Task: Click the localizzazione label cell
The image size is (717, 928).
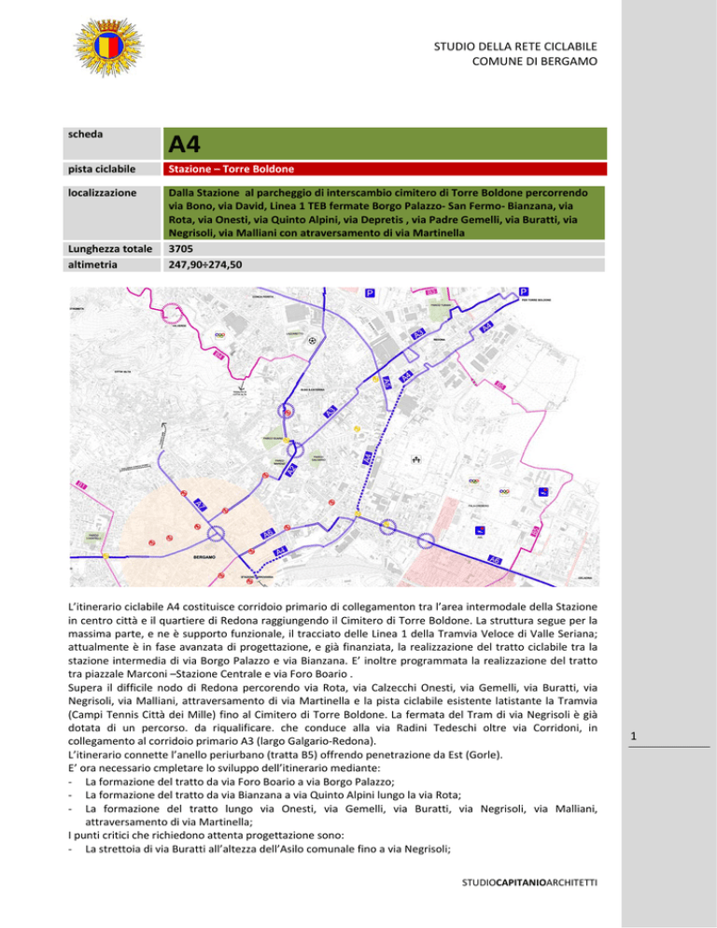Action: (112, 213)
